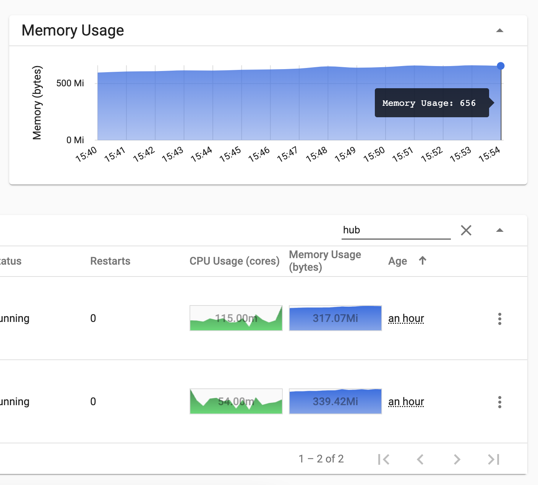Screen dimensions: 538x485
Task: Go to first page of results
Action: [x=383, y=459]
